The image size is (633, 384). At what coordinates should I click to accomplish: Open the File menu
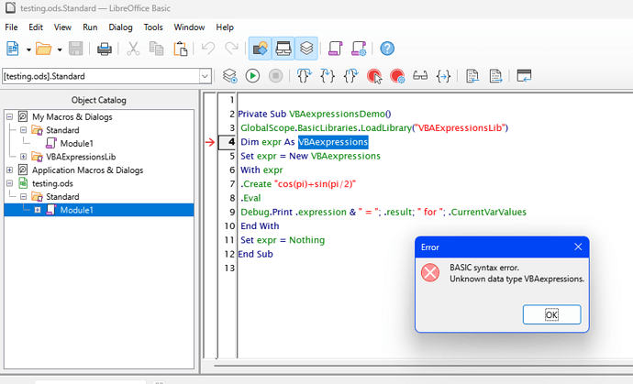tap(11, 27)
